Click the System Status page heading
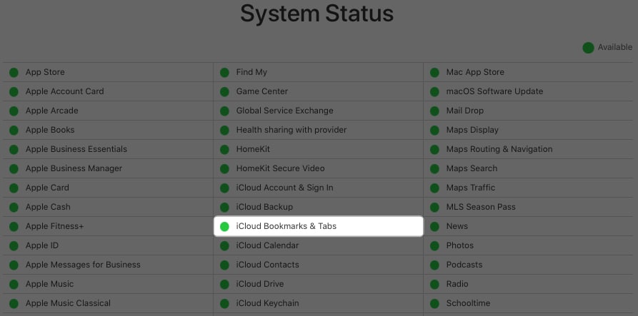Screen dimensions: 638x316 (x=316, y=14)
